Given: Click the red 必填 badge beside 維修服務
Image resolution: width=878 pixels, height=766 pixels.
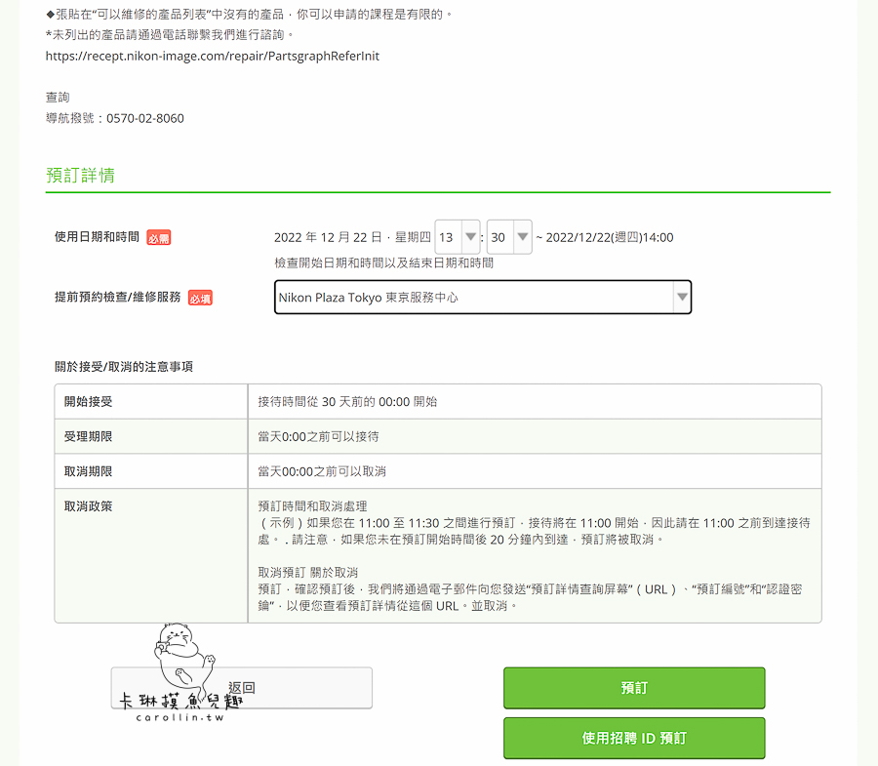Looking at the screenshot, I should pos(200,298).
